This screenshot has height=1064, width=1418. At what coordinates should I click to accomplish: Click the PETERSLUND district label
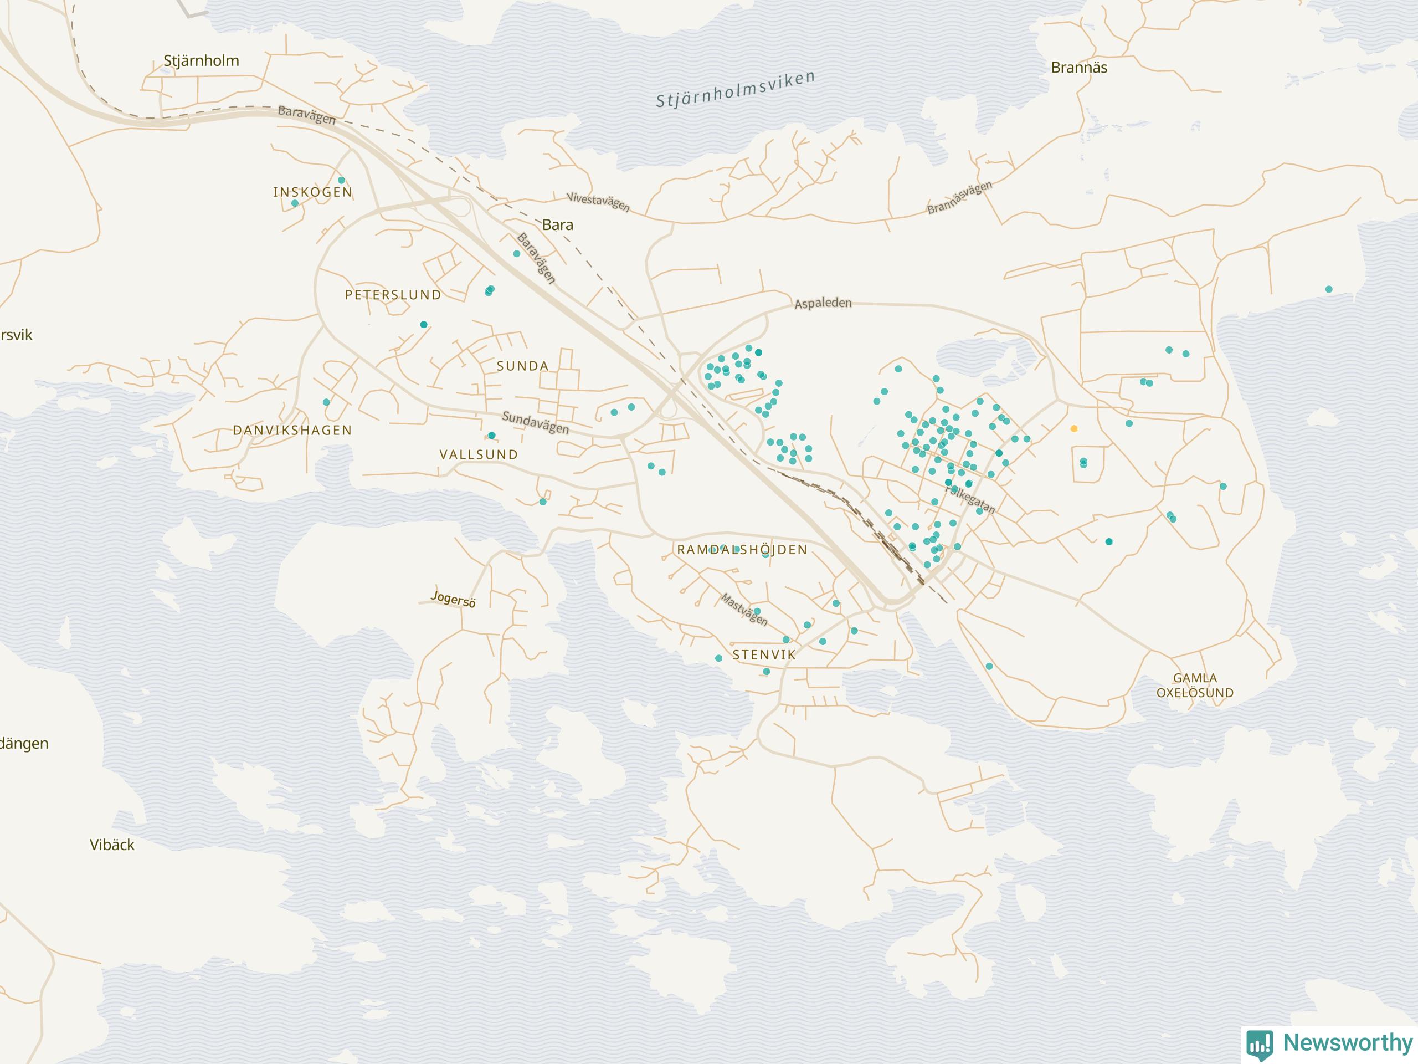(x=393, y=295)
